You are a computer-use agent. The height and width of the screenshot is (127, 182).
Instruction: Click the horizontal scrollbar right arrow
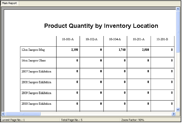pos(173,114)
